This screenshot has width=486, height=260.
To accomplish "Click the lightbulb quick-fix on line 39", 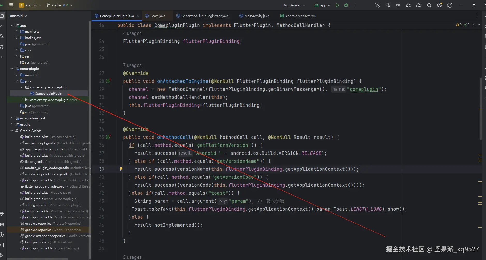I will coord(121,169).
